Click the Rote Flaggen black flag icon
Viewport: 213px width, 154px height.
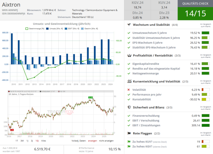coord(129,133)
